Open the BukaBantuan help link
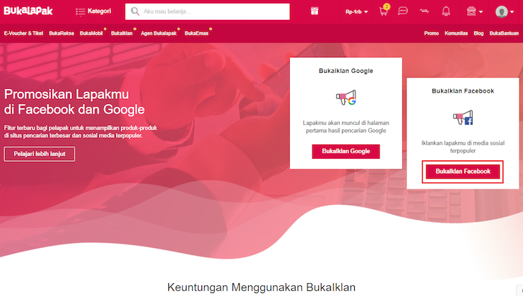This screenshot has width=523, height=296. tap(504, 33)
